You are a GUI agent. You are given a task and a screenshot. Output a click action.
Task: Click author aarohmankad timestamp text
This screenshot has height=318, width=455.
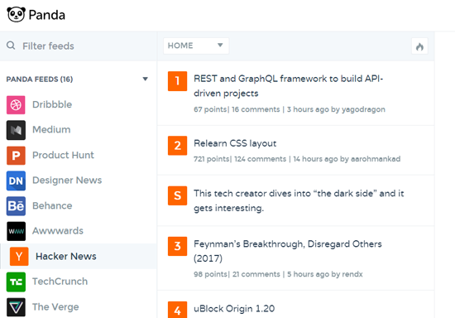click(x=347, y=159)
